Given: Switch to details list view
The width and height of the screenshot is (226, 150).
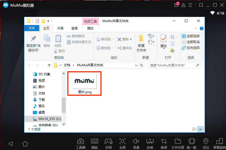Looking at the screenshot, I should 195,129.
